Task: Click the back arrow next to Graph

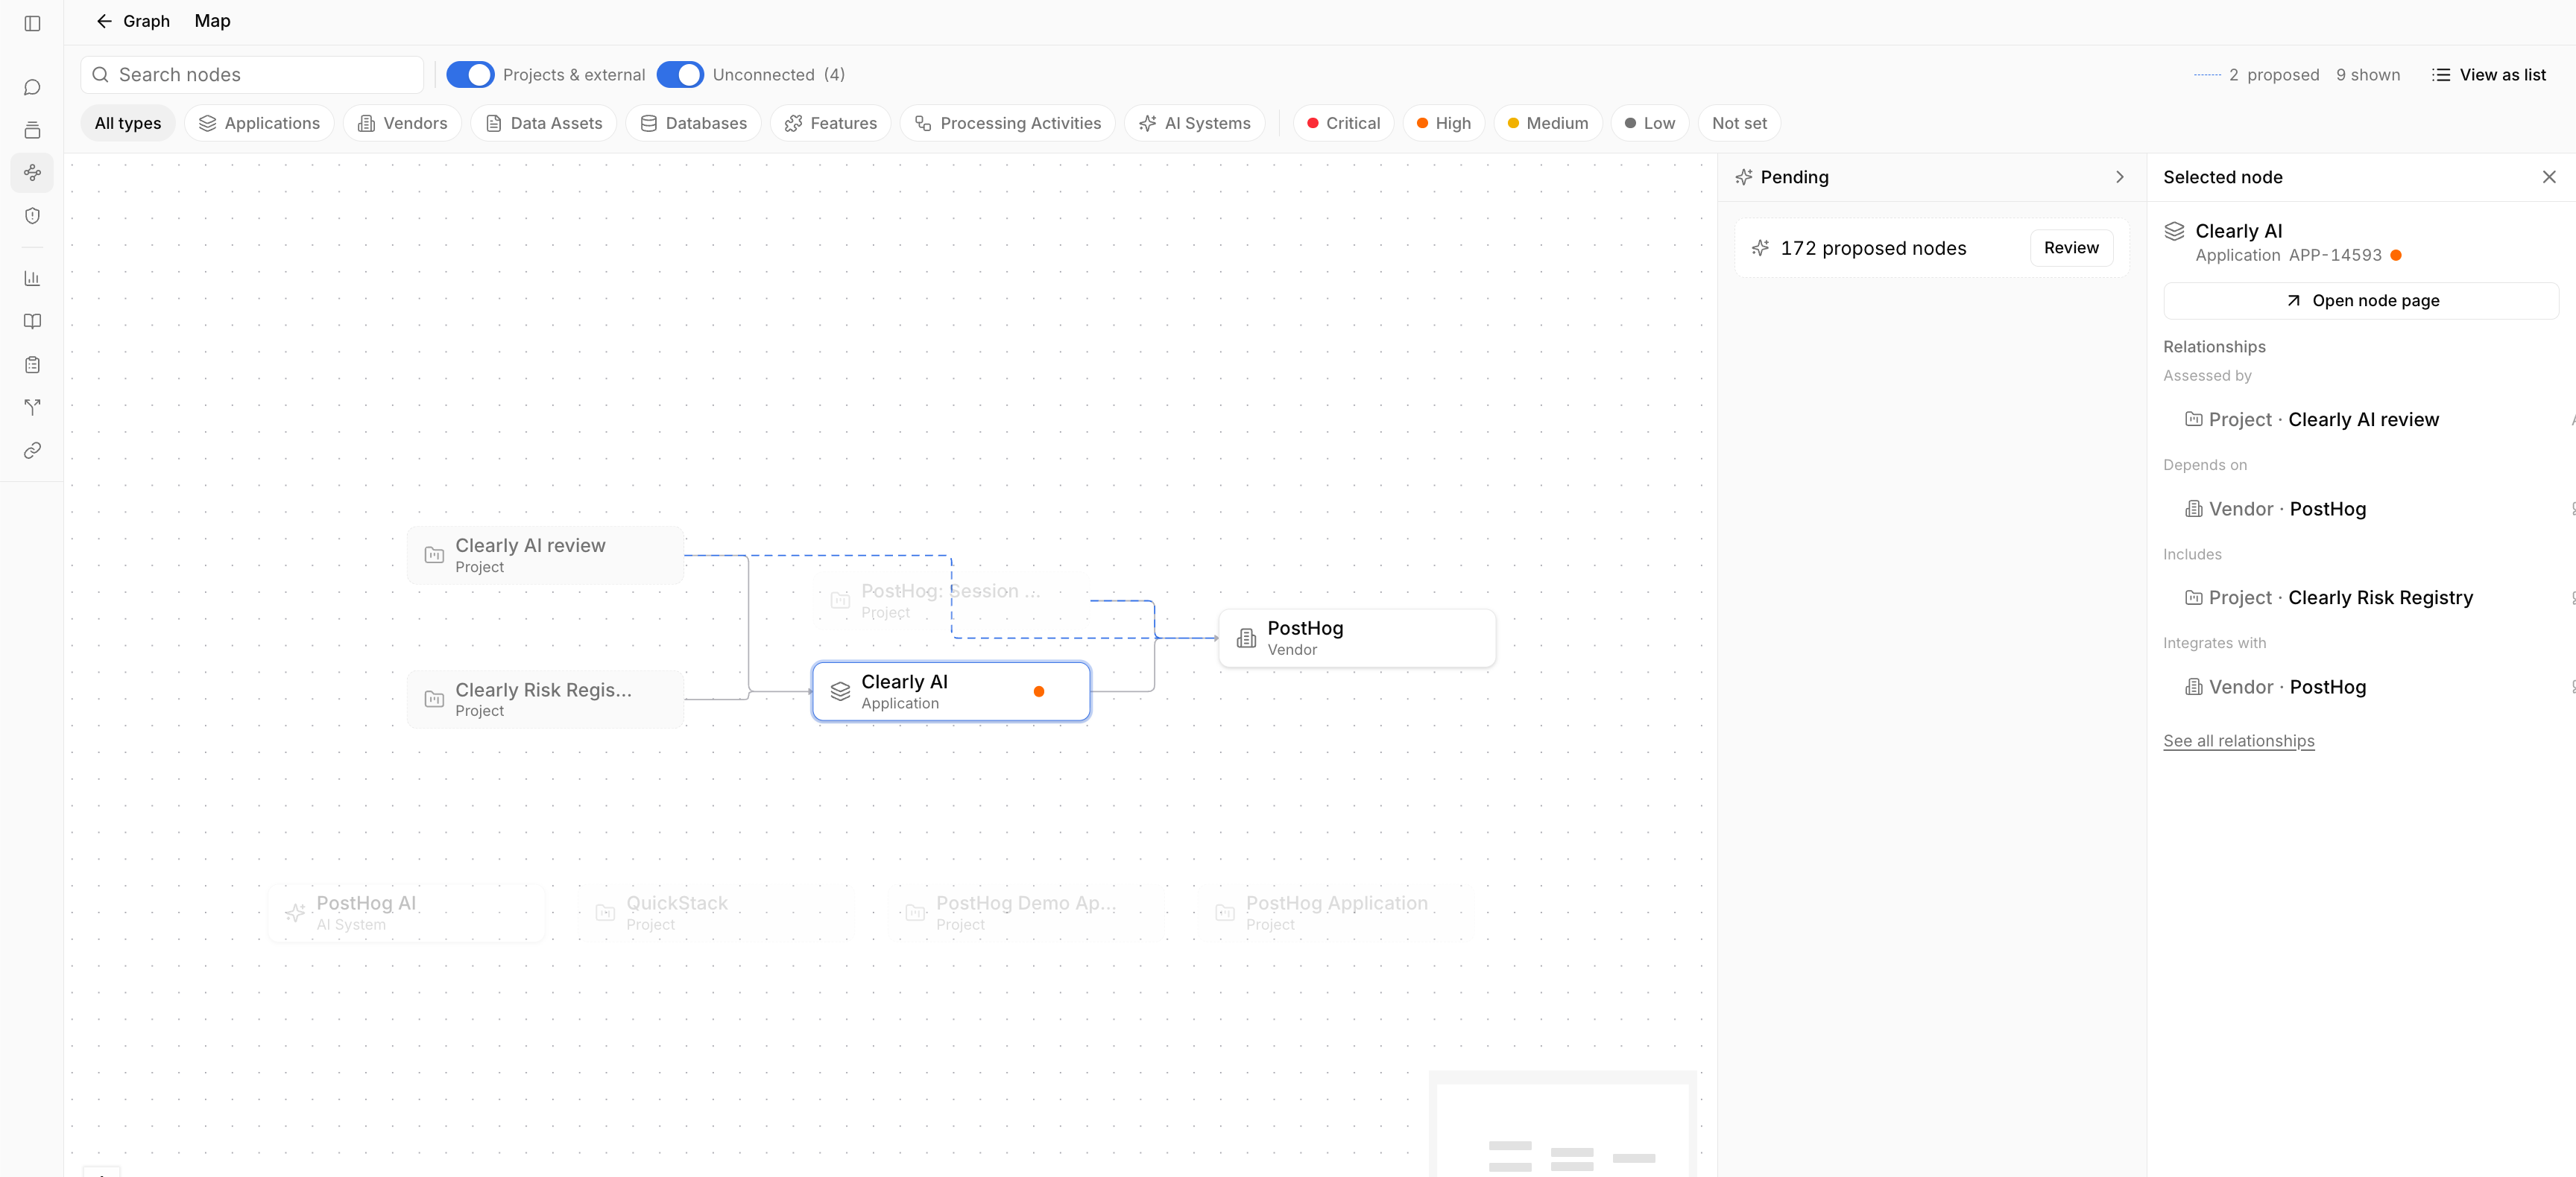Action: click(104, 21)
